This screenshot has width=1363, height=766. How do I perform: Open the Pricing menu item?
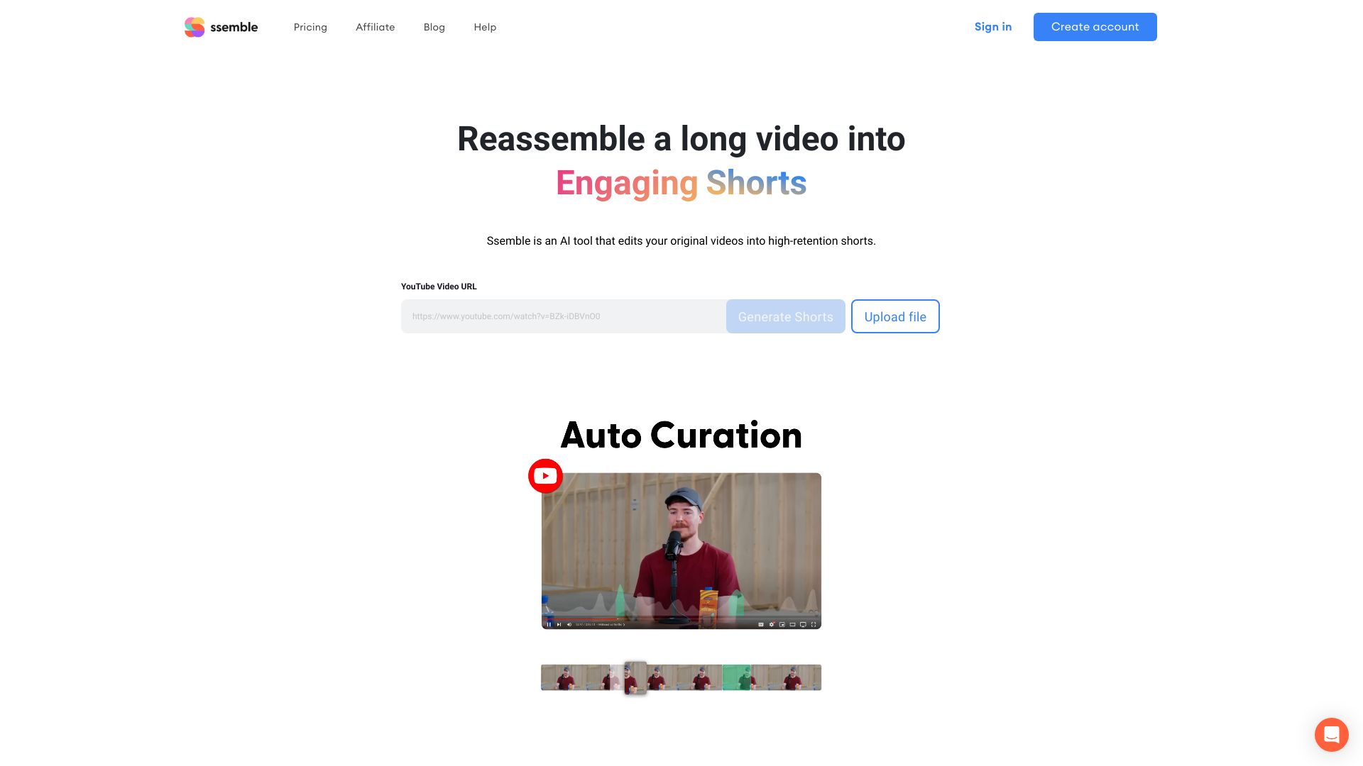click(x=310, y=26)
